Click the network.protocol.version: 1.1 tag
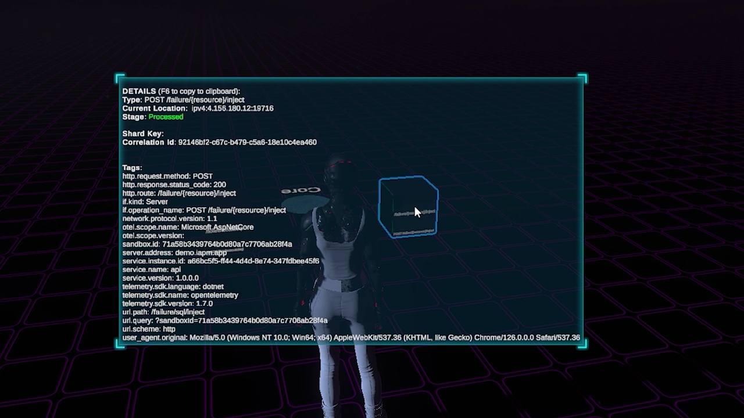The image size is (744, 418). coord(170,219)
